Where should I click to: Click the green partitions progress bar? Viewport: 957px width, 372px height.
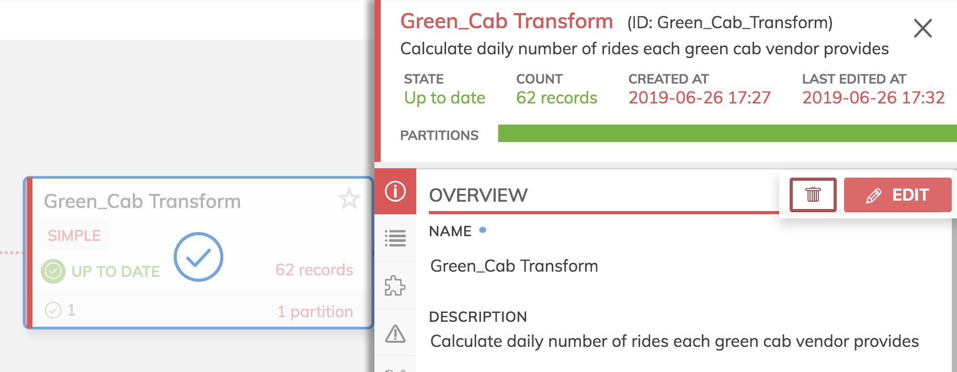[x=727, y=133]
